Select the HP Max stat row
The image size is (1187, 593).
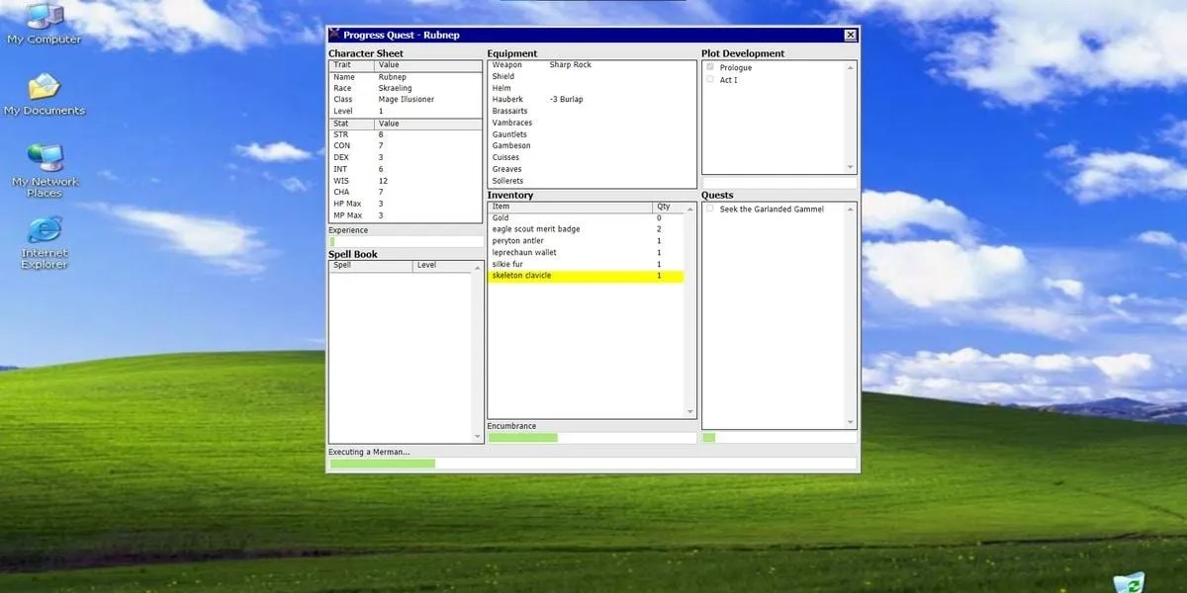click(406, 204)
